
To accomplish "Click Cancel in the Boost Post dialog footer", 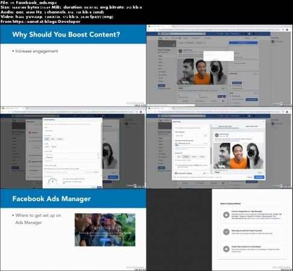I will pos(250,177).
